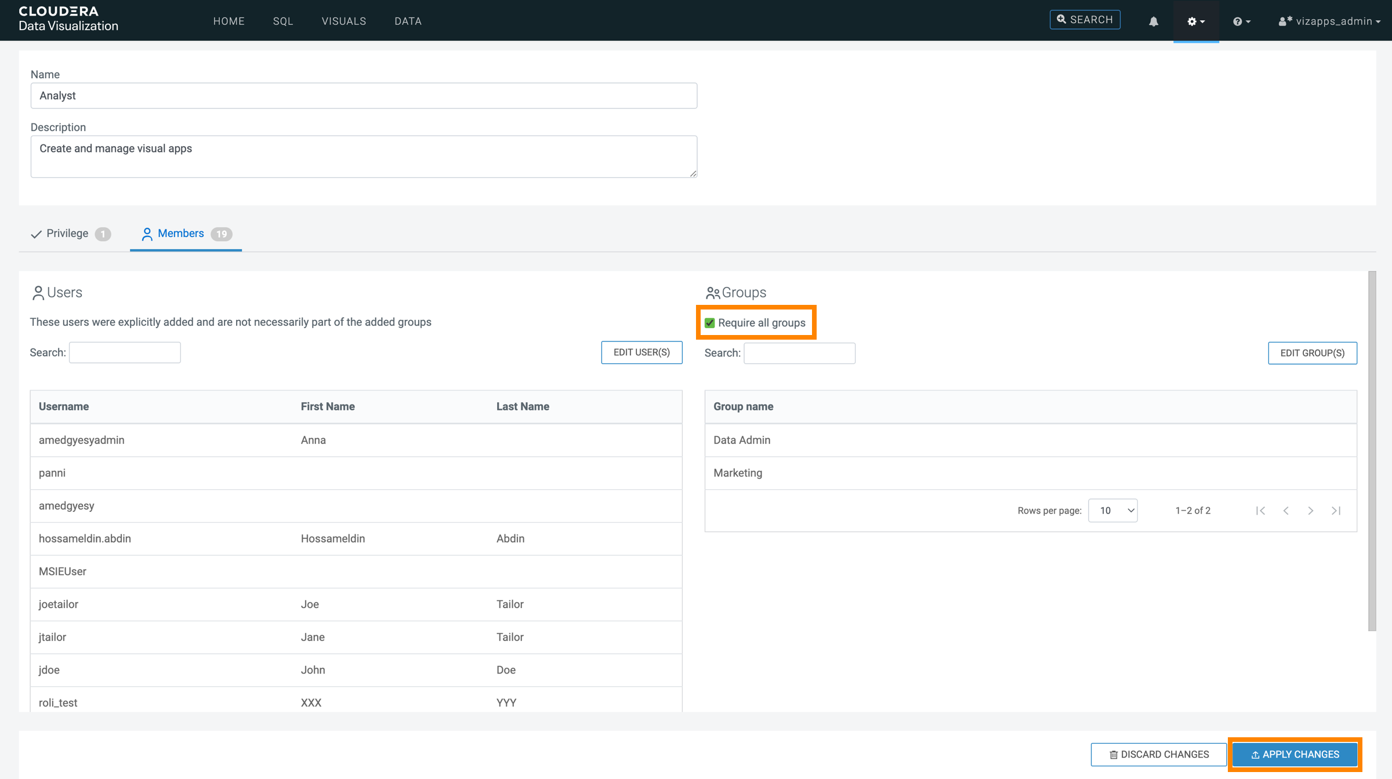Open the settings gear menu
1392x779 pixels.
pyautogui.click(x=1195, y=21)
